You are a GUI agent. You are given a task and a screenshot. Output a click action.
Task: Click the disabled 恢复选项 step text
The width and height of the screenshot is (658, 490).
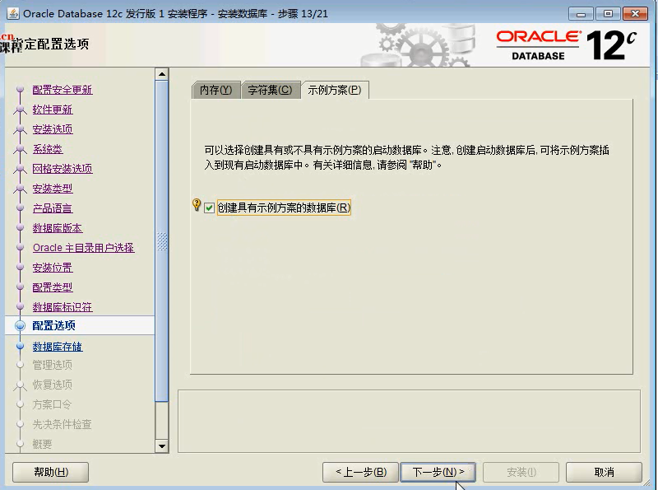[53, 385]
